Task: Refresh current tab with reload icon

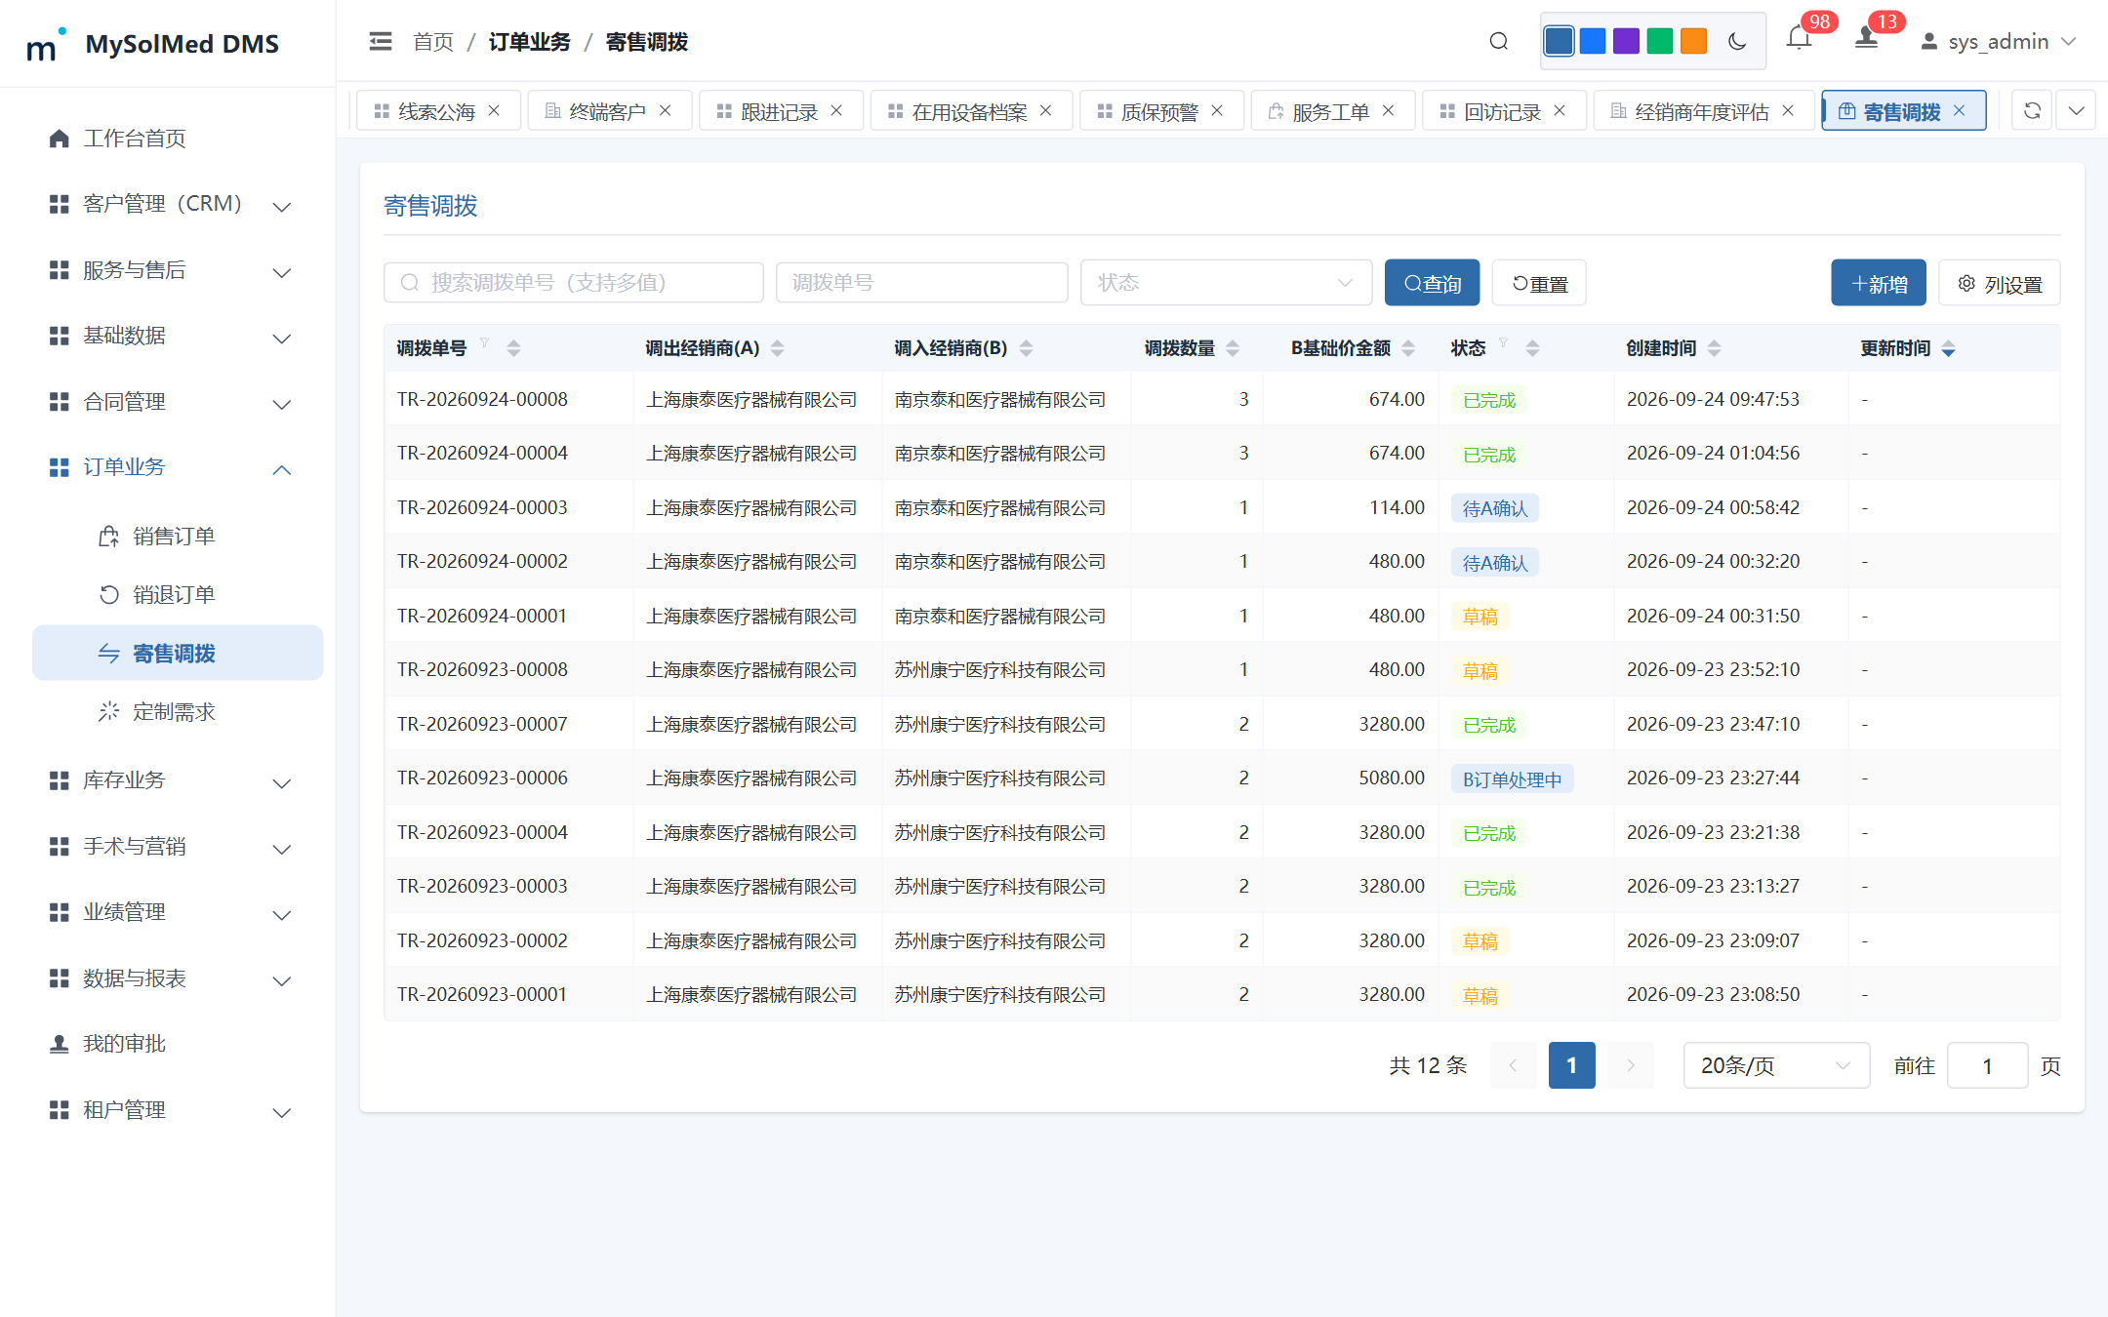Action: point(2032,110)
